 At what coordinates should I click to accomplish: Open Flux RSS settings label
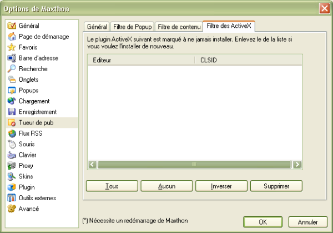pyautogui.click(x=31, y=133)
